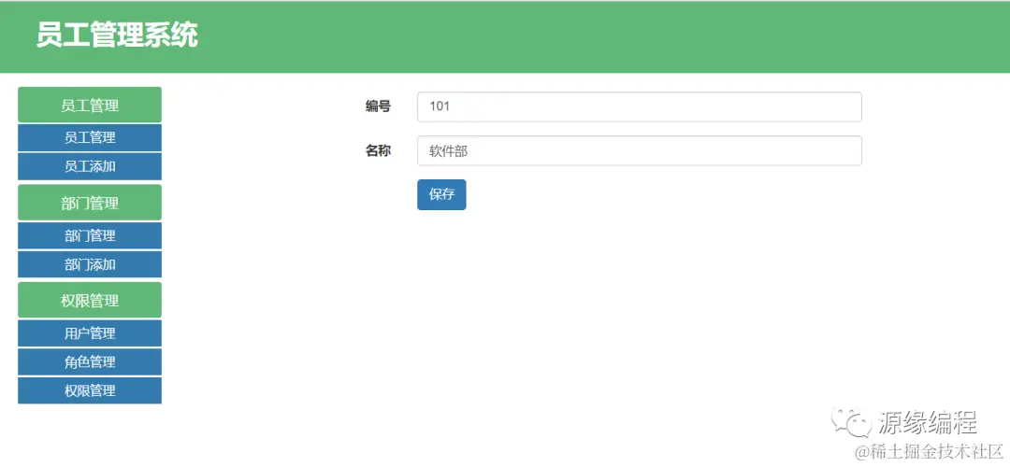The width and height of the screenshot is (1010, 467).
Task: Click the 员工管理系统 header title
Action: click(x=117, y=35)
